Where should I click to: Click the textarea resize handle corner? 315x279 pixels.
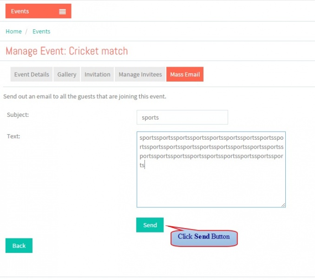[283, 205]
